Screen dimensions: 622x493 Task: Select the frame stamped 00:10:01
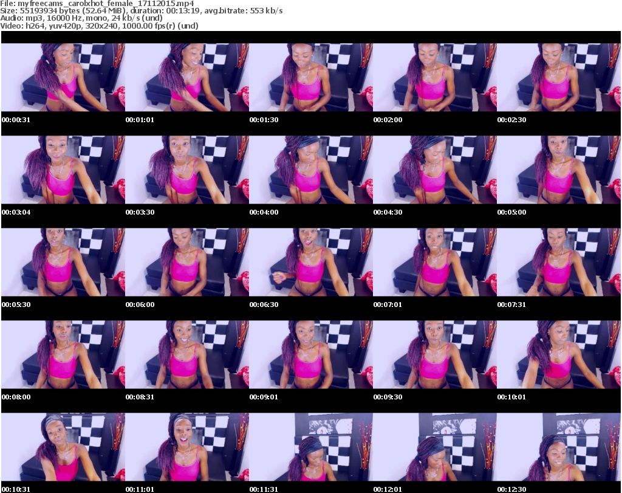(x=559, y=355)
